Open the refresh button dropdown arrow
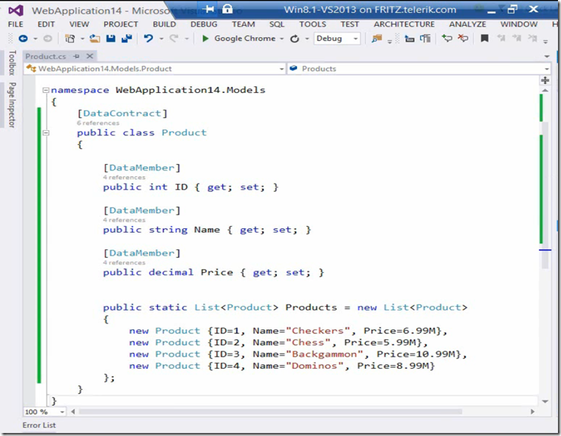561x436 pixels. coord(307,39)
